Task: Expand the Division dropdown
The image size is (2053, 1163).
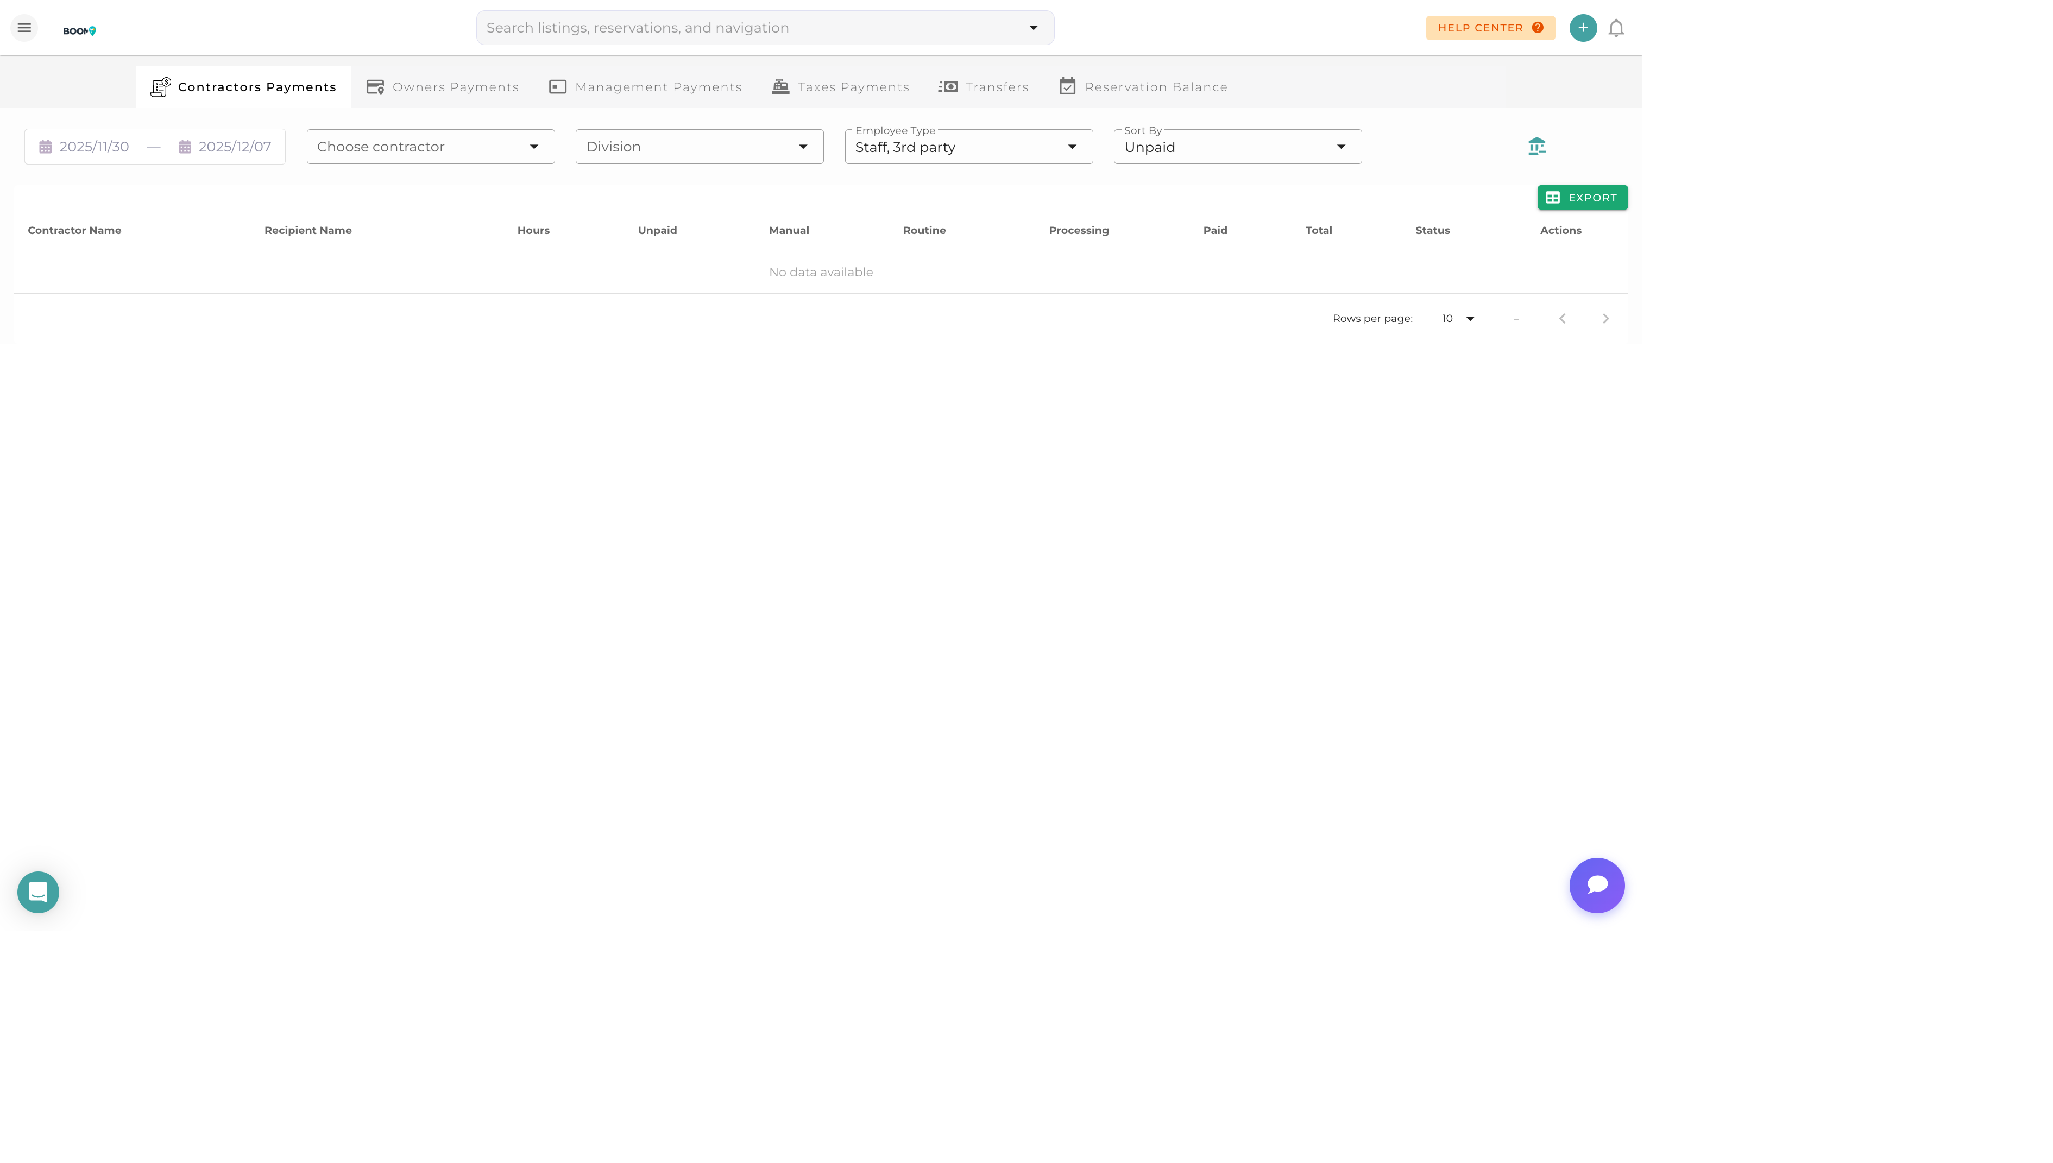Action: click(x=698, y=146)
